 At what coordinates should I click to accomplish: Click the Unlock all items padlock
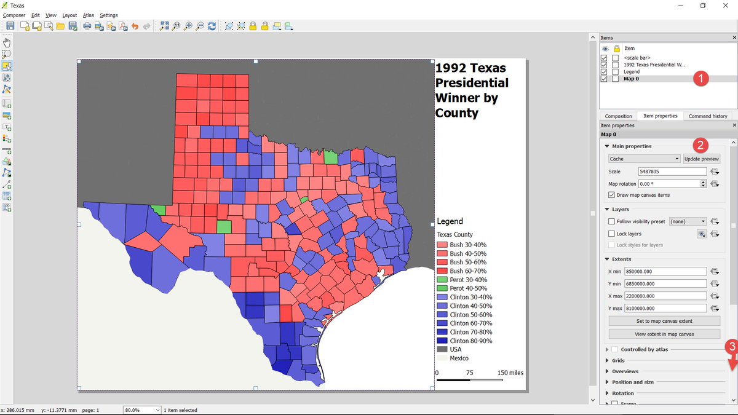(264, 26)
